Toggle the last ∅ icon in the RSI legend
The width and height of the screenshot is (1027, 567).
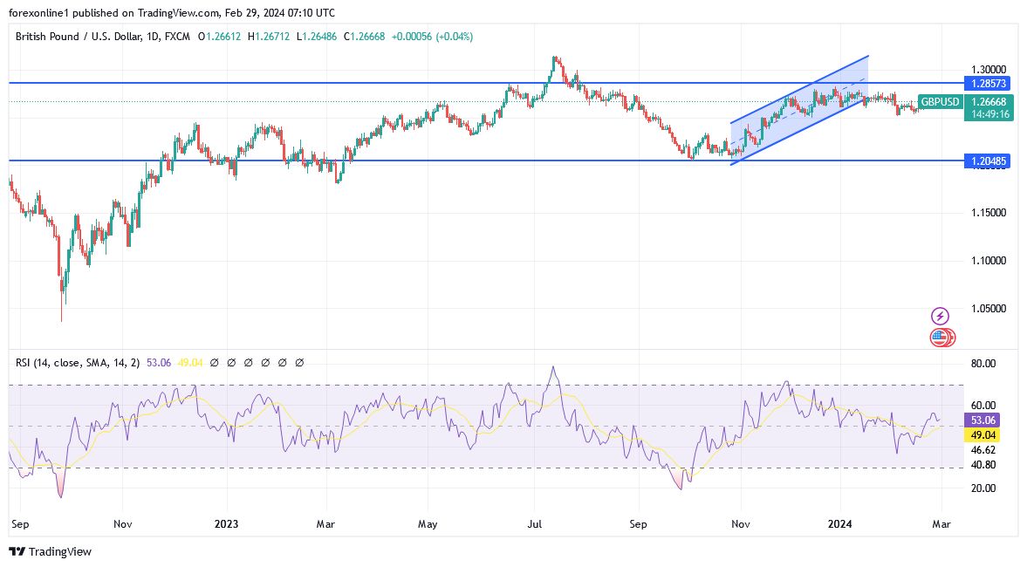point(299,362)
